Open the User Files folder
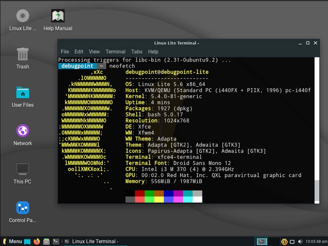 tap(22, 93)
